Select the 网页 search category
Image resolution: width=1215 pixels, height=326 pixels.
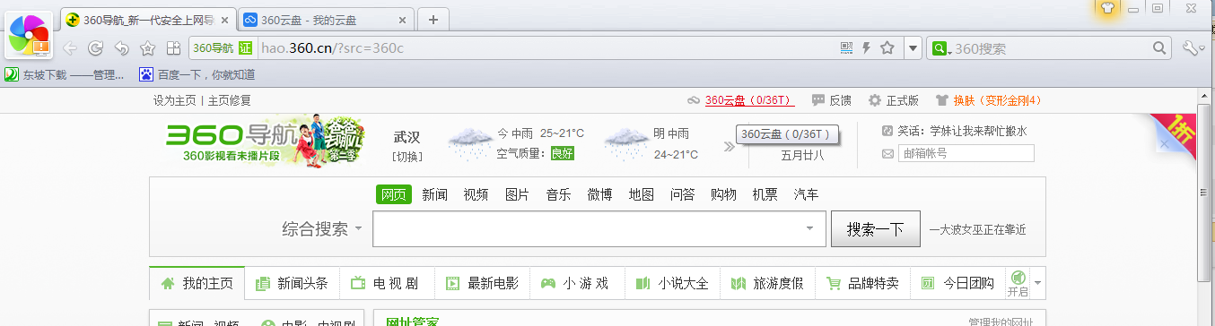click(x=394, y=194)
